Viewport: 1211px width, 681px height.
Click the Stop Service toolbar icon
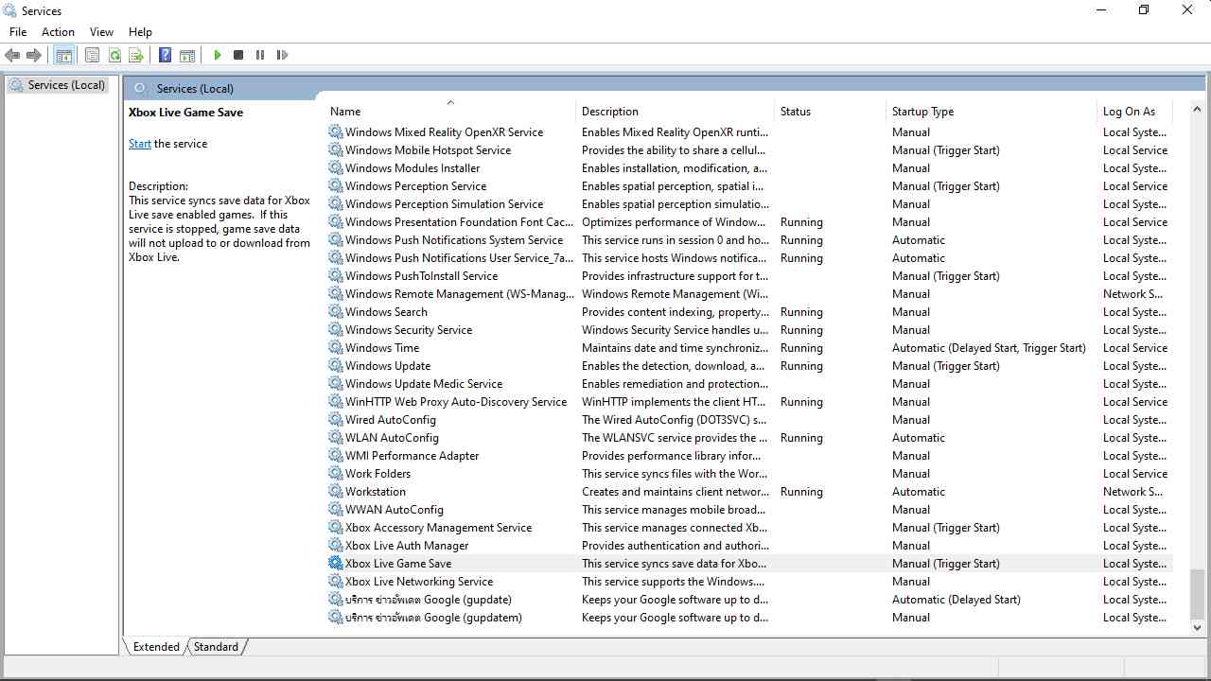[238, 55]
